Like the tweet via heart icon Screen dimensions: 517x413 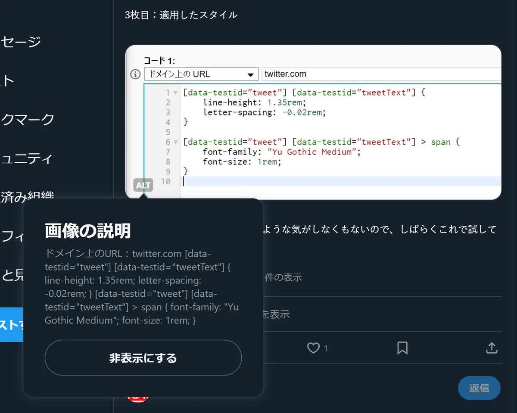click(313, 348)
